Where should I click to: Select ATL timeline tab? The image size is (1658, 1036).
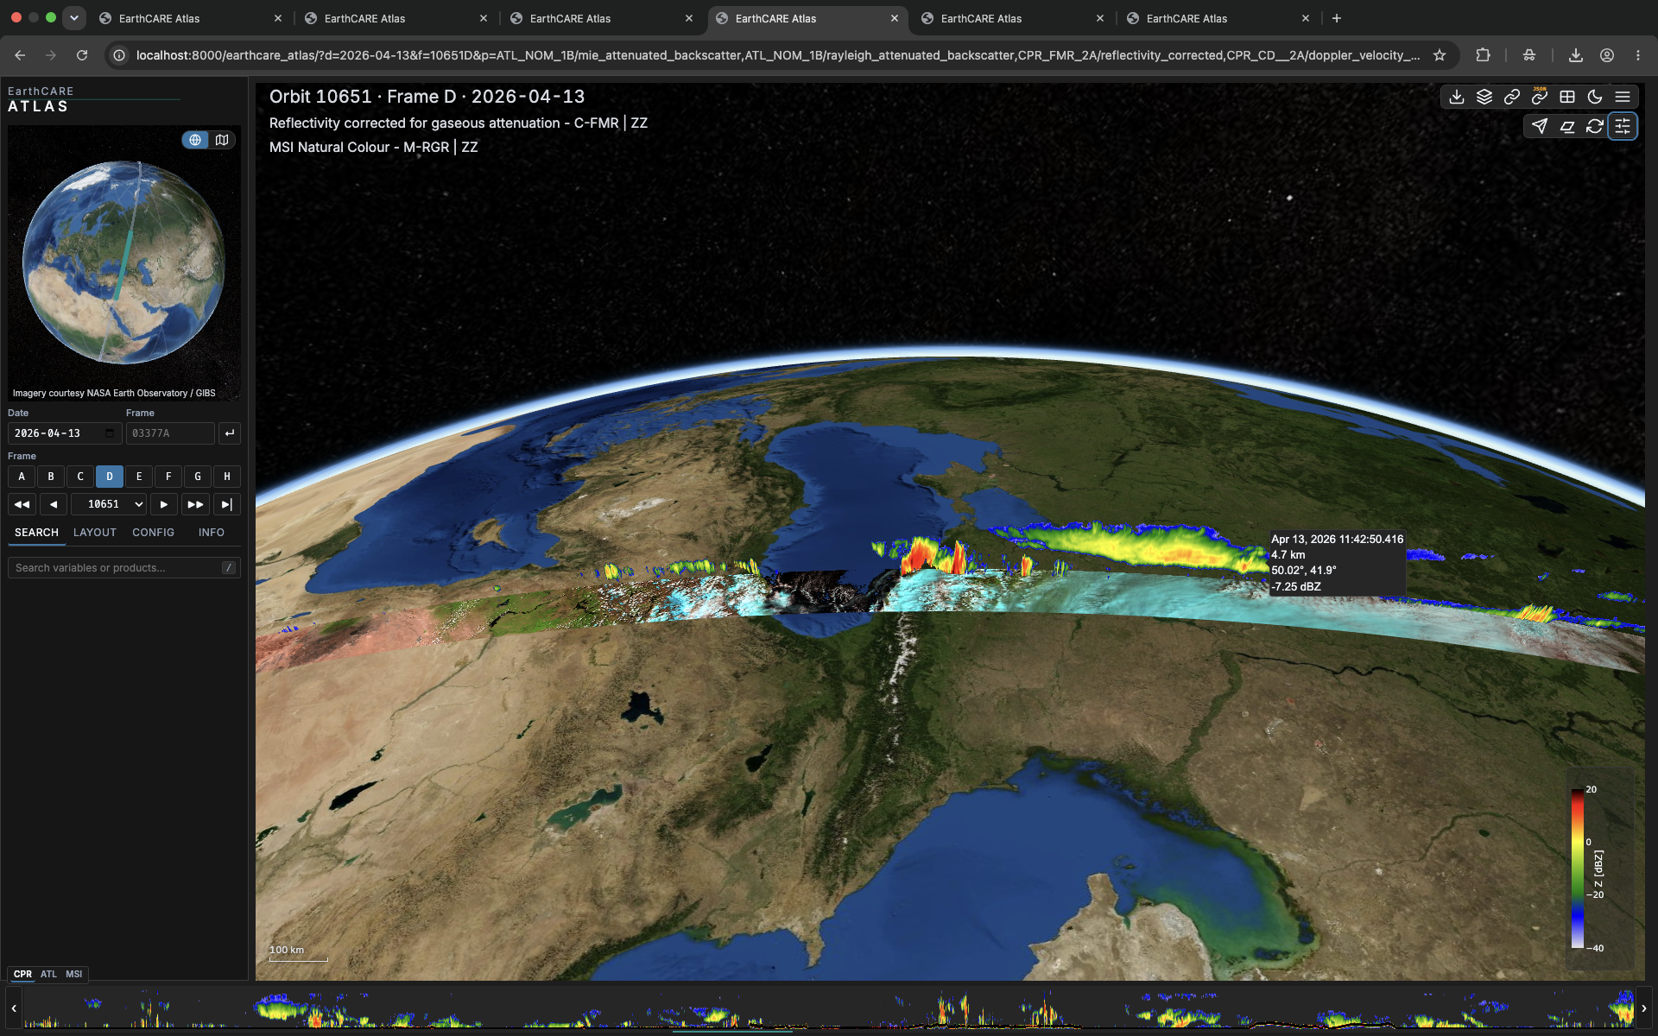(x=48, y=974)
